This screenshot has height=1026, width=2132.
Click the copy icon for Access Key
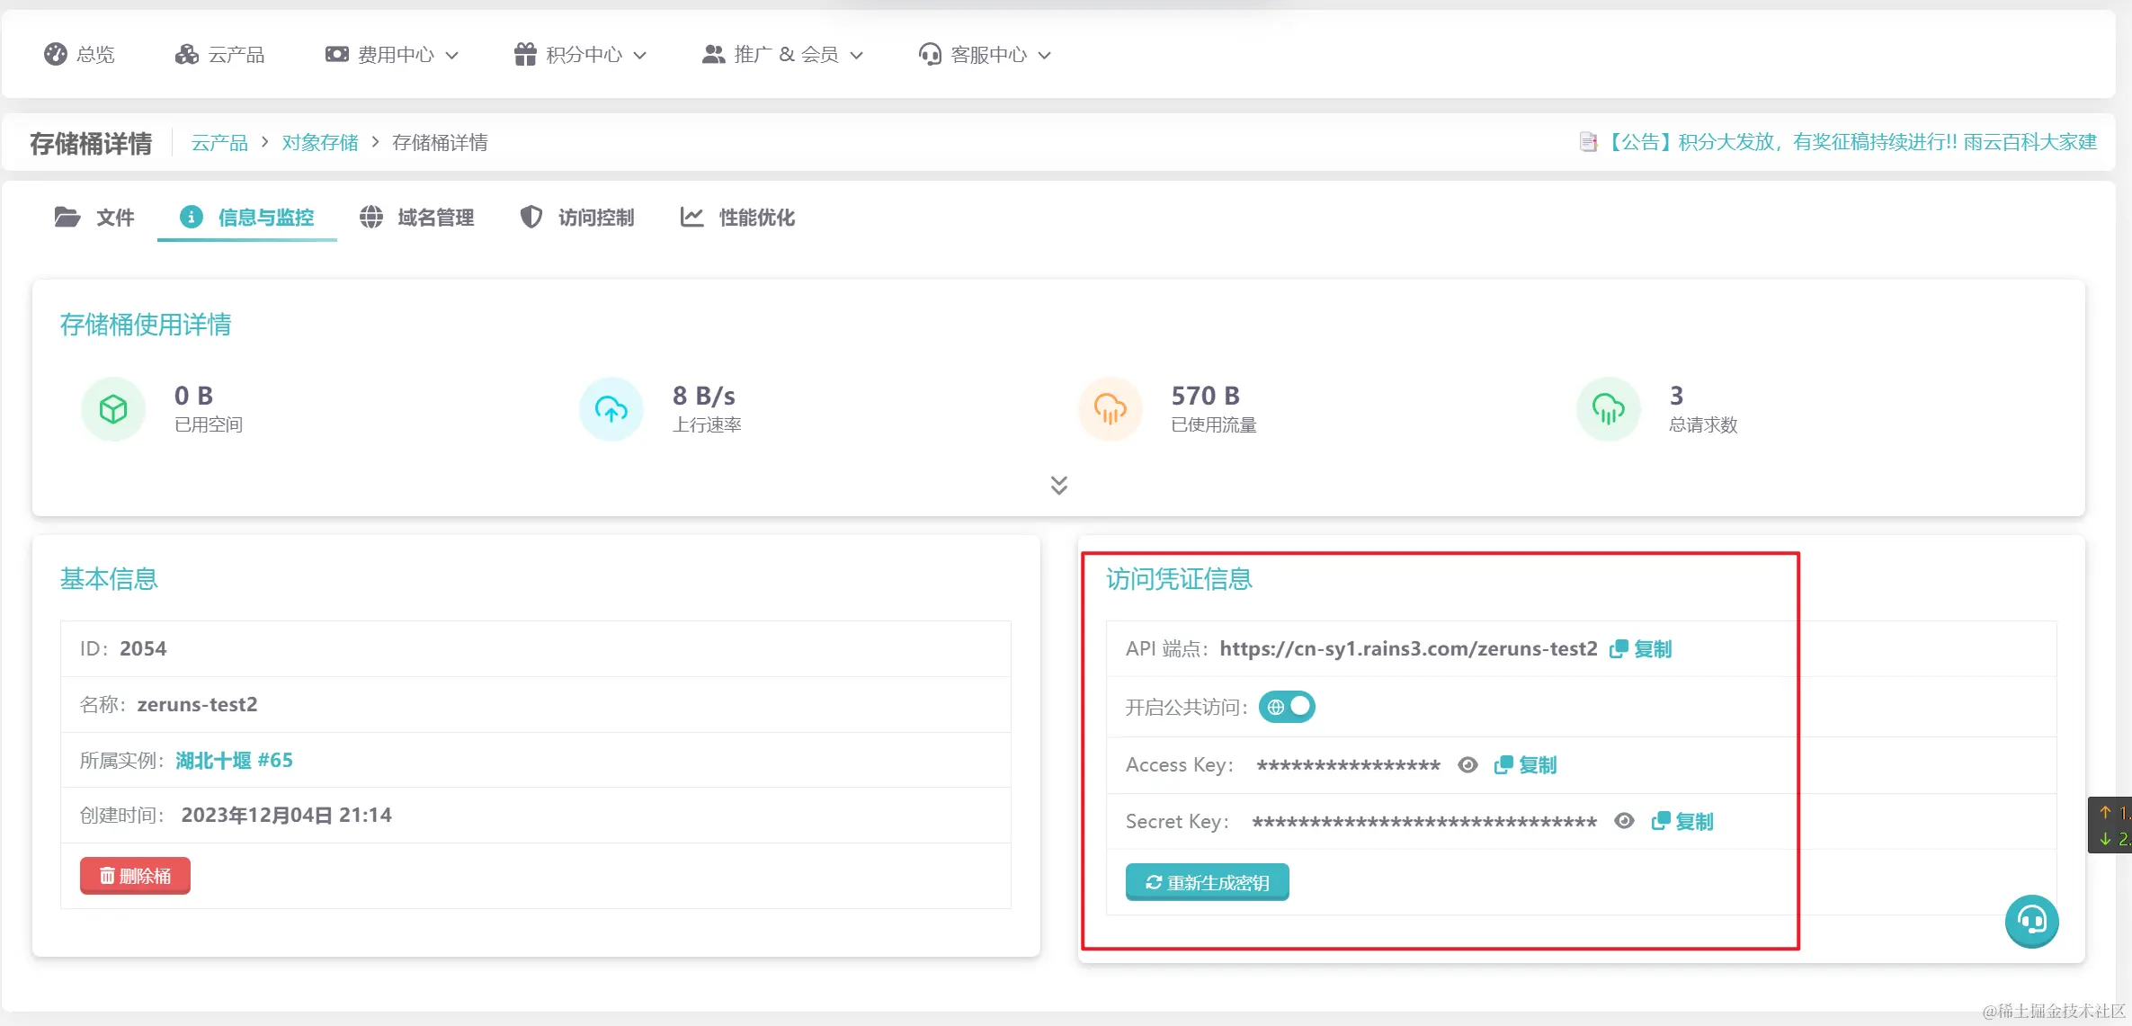[1503, 765]
